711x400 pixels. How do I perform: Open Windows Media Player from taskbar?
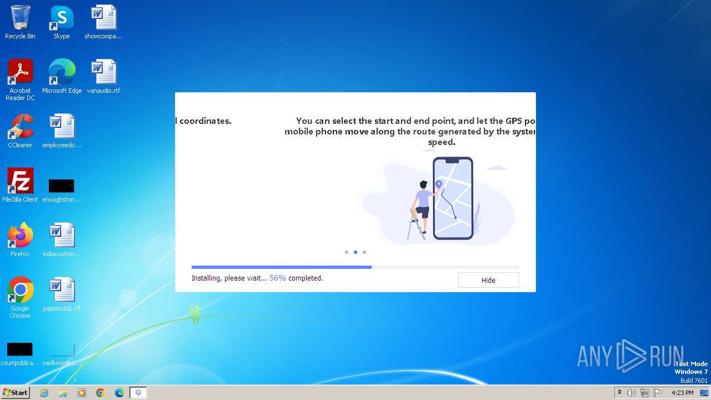tap(82, 393)
